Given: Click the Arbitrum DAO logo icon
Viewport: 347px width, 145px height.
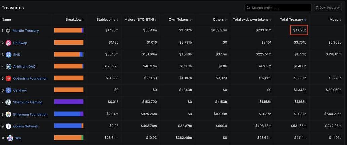Looking at the screenshot, I should pos(8,66).
